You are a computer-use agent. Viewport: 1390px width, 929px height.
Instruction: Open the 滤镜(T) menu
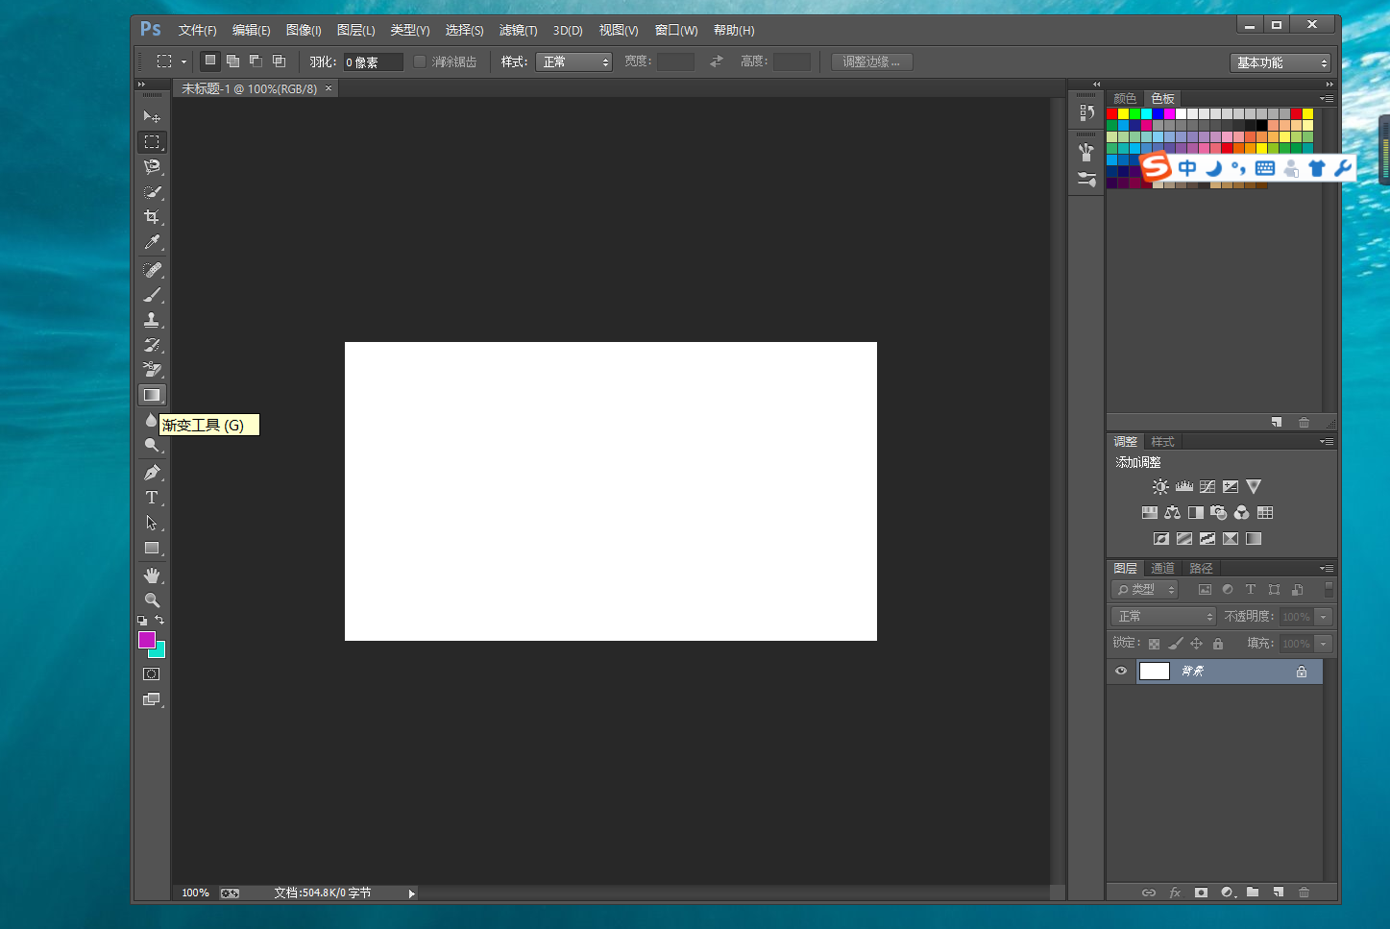(x=519, y=31)
